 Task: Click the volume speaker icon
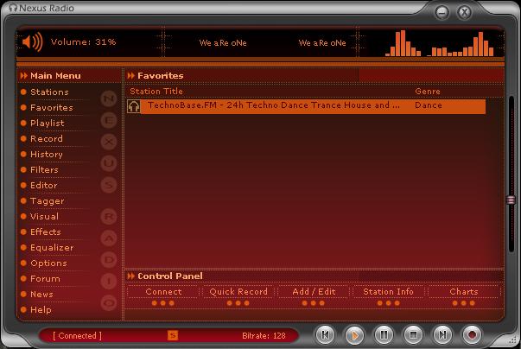(32, 41)
